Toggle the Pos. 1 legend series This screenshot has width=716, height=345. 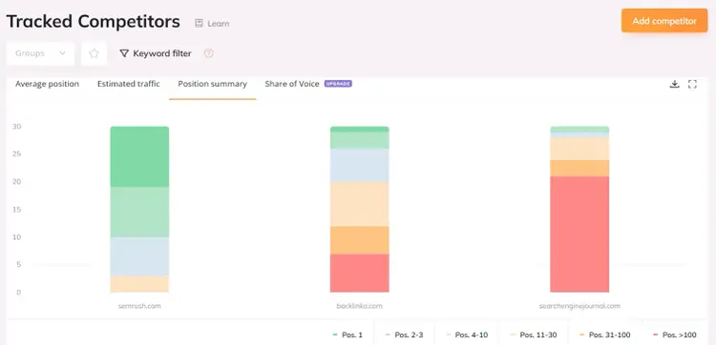347,335
